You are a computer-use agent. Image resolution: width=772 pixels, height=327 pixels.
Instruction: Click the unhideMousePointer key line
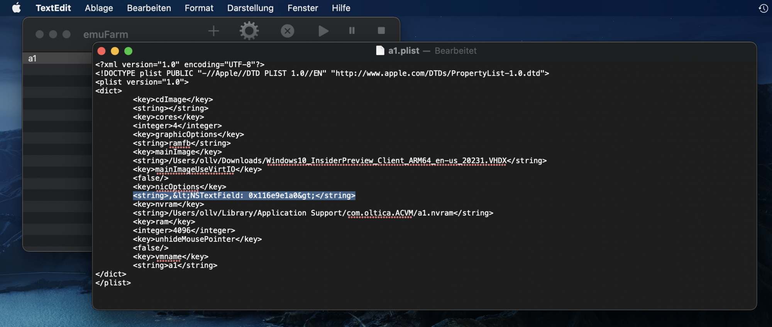(197, 239)
